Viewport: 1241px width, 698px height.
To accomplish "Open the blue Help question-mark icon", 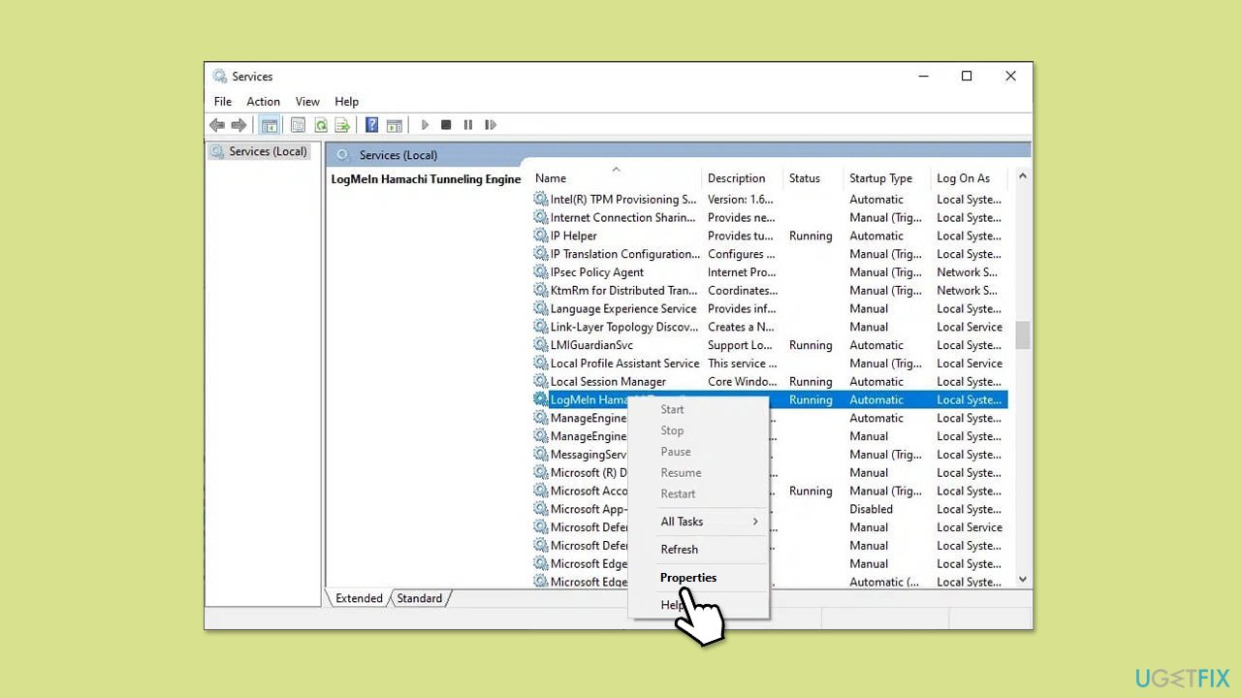I will (371, 125).
